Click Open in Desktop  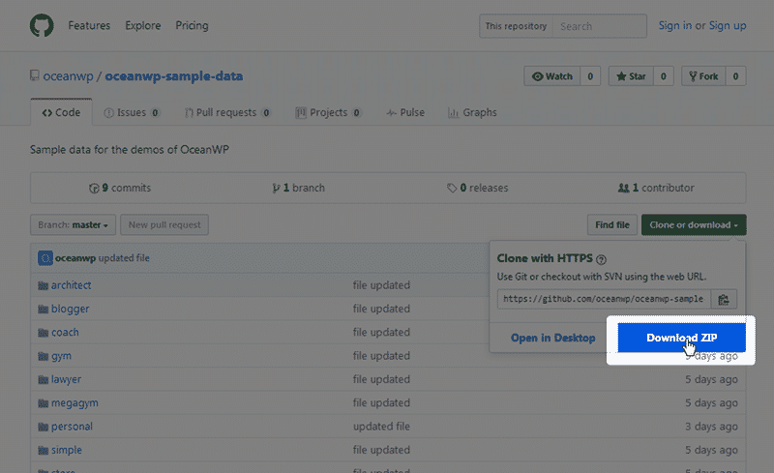(552, 338)
